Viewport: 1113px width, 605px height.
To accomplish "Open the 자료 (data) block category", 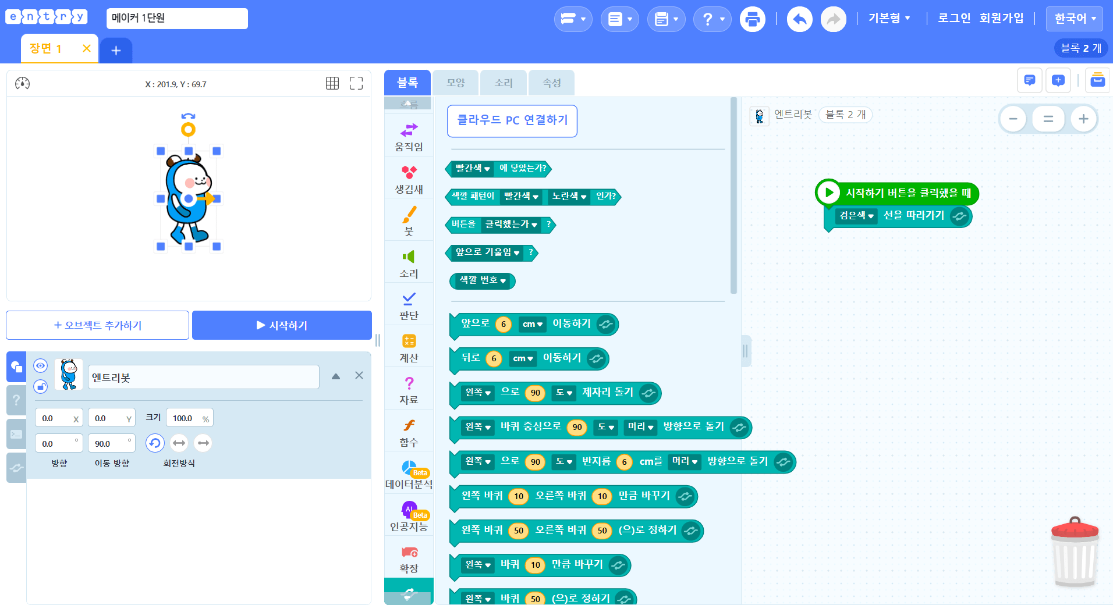I will [409, 389].
